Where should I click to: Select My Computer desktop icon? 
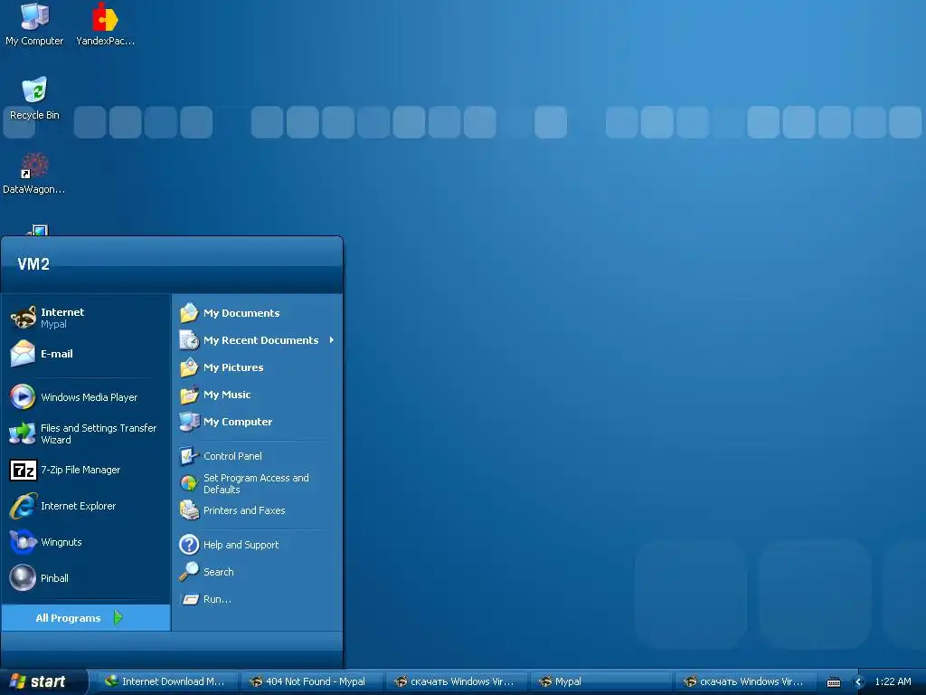[34, 16]
